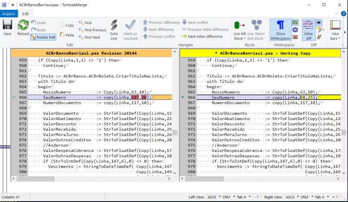Click the left pane horizontal scrollbar

click(x=91, y=178)
